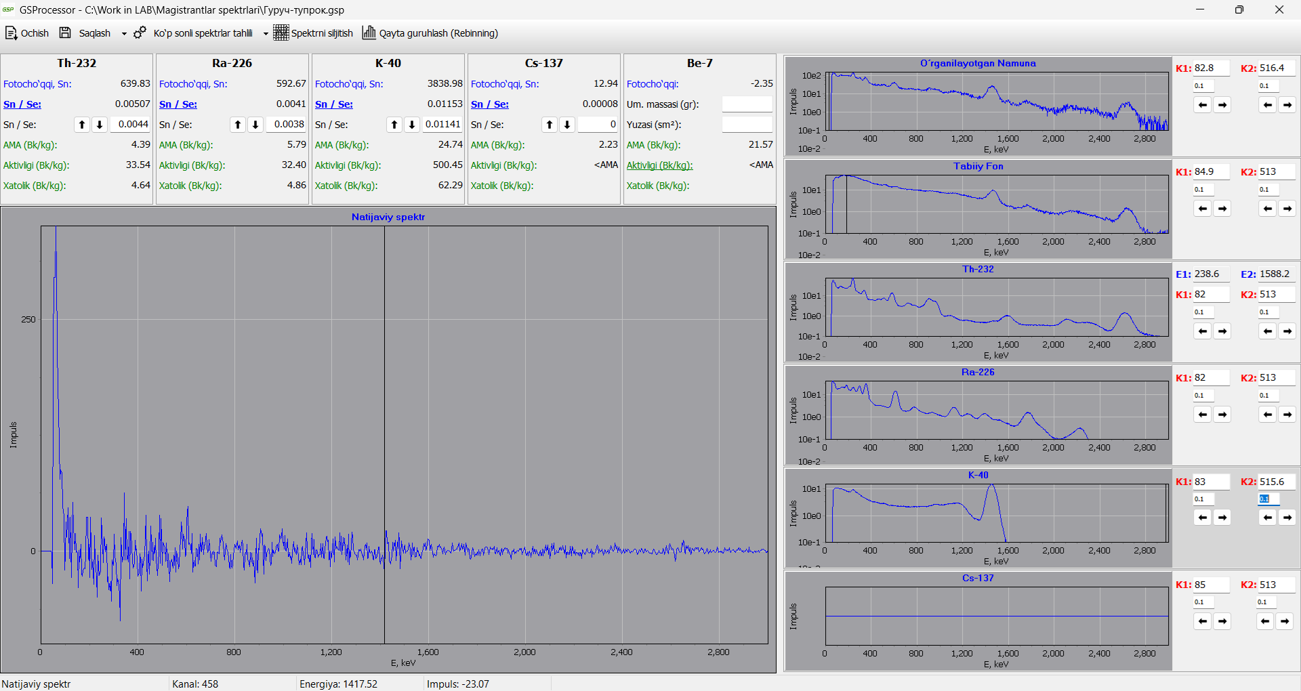Screen dimensions: 1301x691
Task: Click the Cs-137 Sn / Se link
Action: [x=490, y=104]
